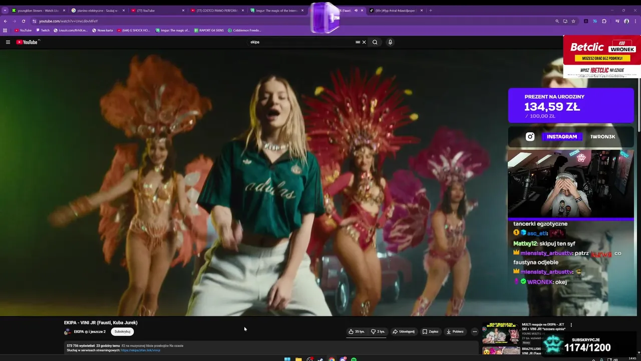Go to the YouTube home logo
641x361 pixels.
pyautogui.click(x=27, y=42)
